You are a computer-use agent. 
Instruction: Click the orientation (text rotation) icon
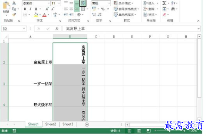79,15
